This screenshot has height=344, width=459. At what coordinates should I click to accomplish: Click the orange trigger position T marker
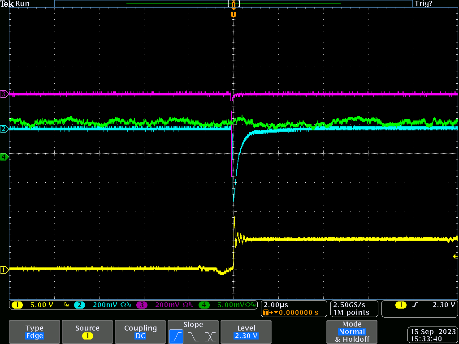point(233,14)
